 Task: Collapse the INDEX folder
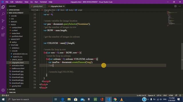click(18, 25)
